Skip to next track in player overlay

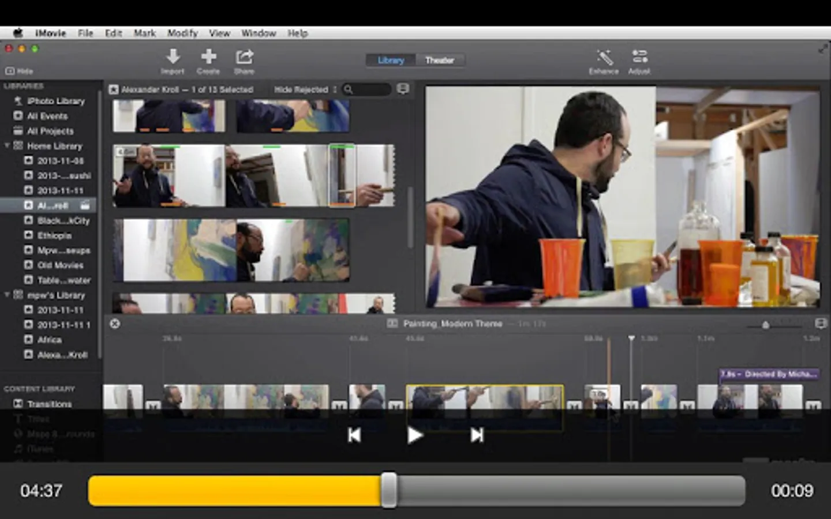tap(477, 435)
